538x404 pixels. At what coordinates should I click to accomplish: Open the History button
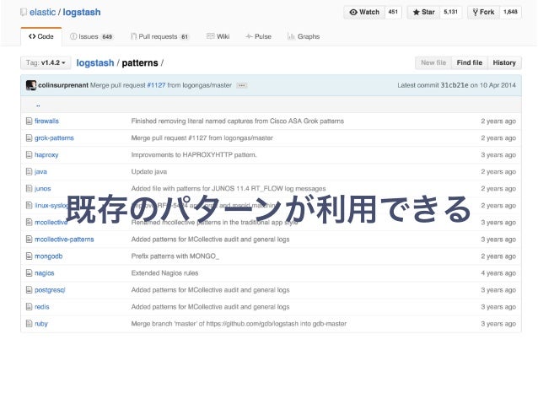(x=504, y=62)
